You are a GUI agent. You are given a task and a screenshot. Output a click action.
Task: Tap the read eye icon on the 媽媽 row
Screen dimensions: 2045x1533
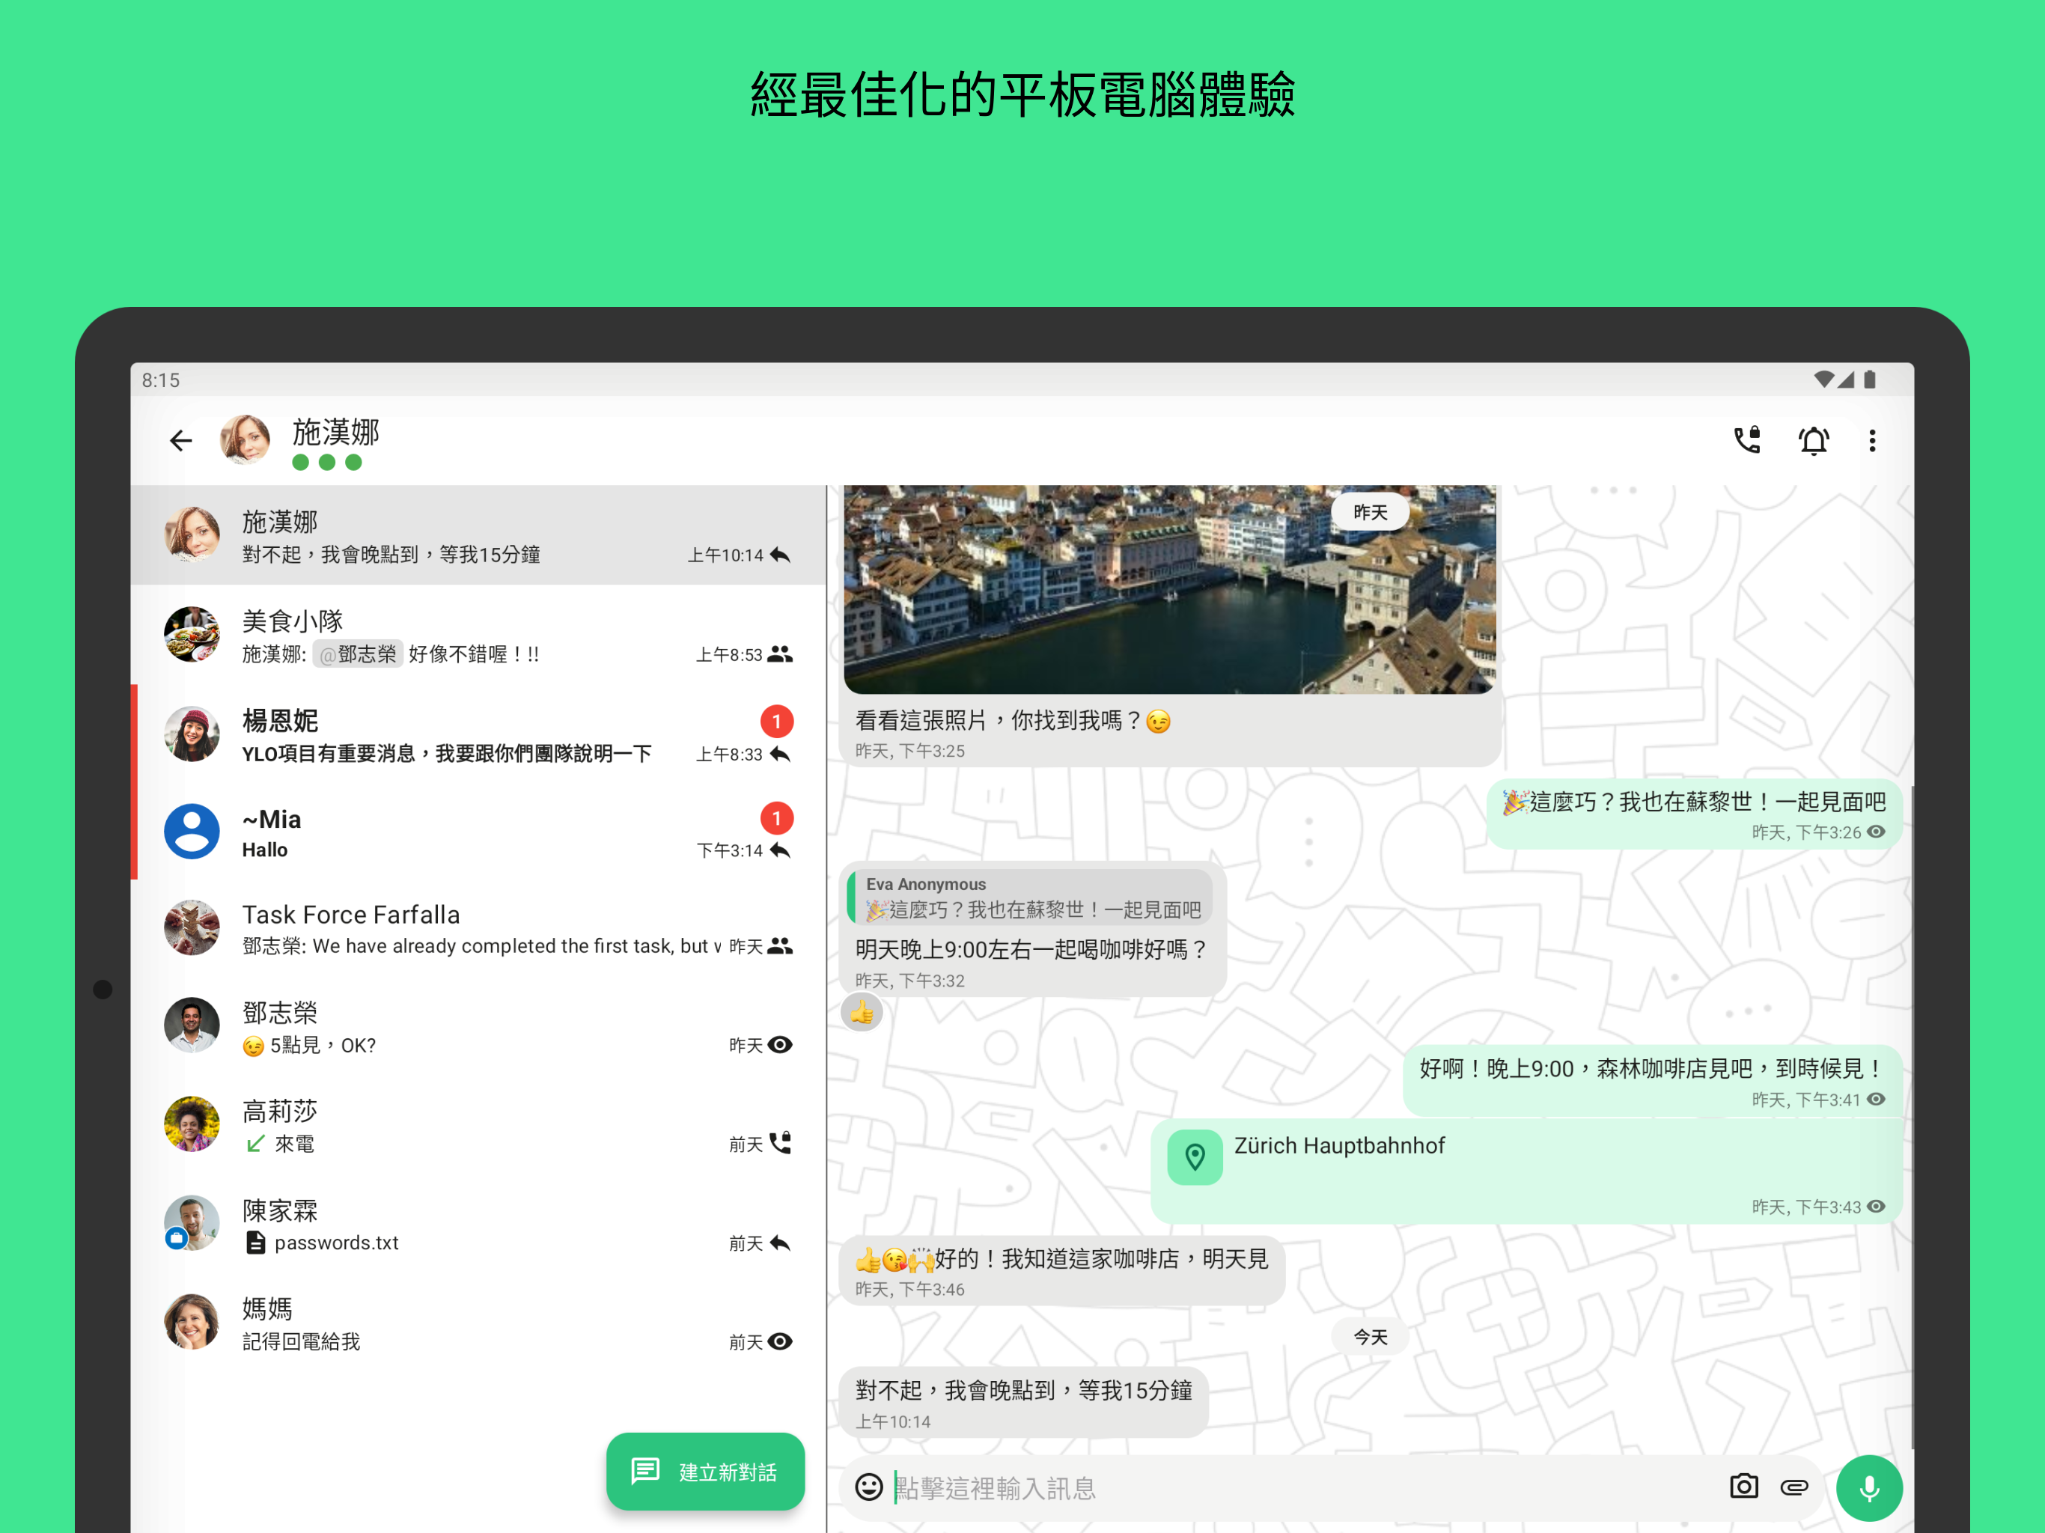coord(780,1341)
